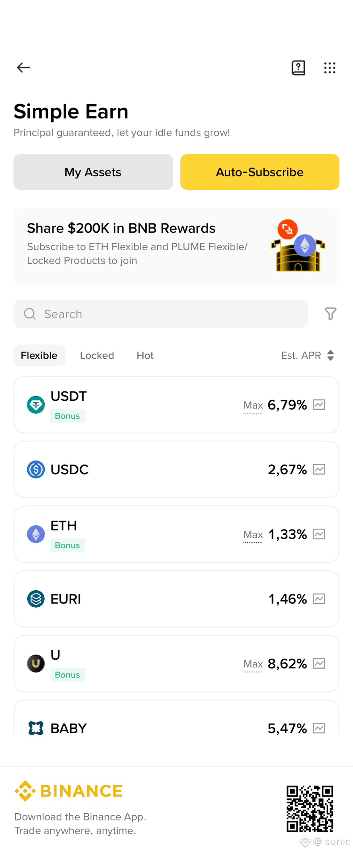Open My Assets
This screenshot has width=353, height=852.
click(93, 172)
